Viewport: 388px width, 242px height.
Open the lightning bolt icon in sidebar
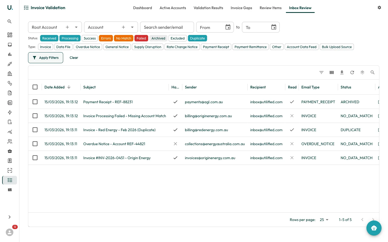[10, 112]
